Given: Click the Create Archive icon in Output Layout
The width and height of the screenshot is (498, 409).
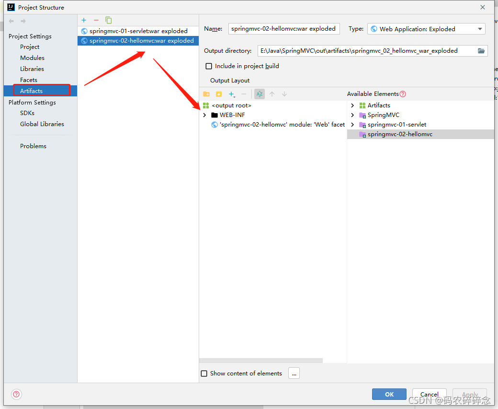Looking at the screenshot, I should click(219, 94).
